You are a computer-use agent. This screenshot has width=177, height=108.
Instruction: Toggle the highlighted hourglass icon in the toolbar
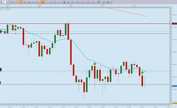point(43,2)
